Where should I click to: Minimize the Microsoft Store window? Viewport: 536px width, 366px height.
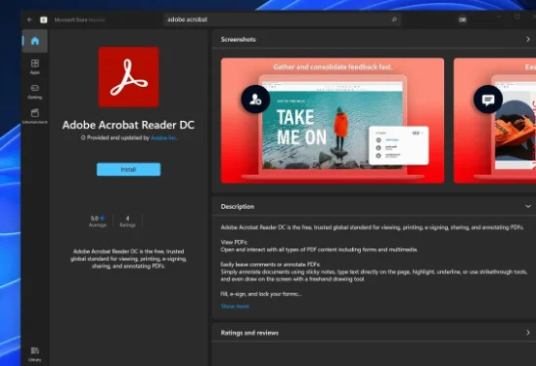coord(499,17)
